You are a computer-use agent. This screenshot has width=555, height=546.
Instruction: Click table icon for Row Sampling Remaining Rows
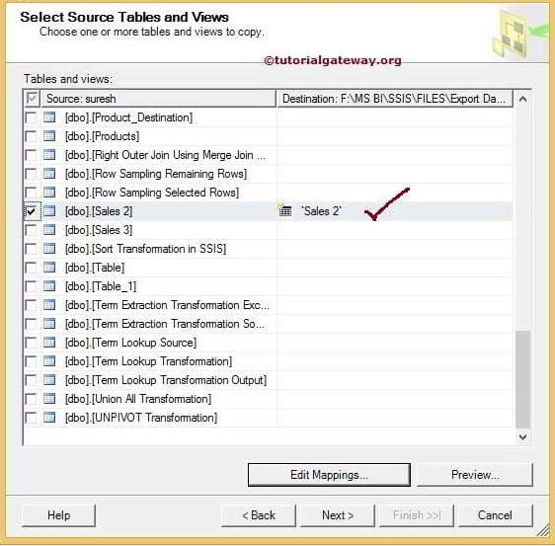click(x=49, y=174)
